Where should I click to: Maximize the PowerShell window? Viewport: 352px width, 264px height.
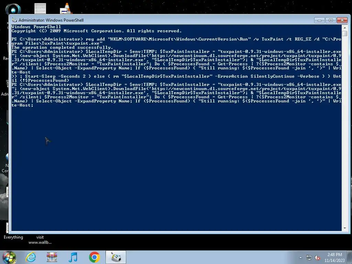tap(331, 20)
